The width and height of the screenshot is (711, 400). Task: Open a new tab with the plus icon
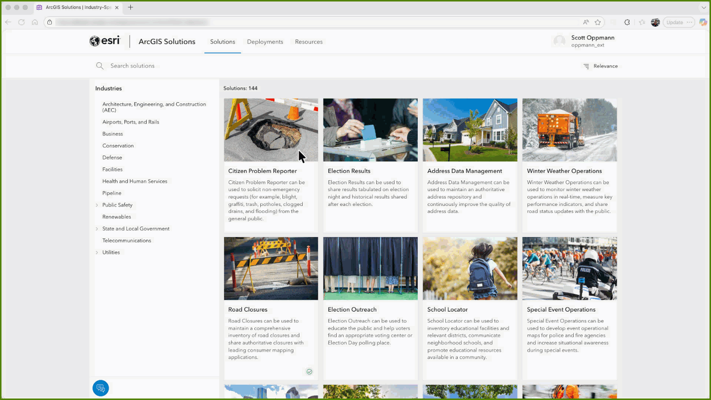(130, 7)
